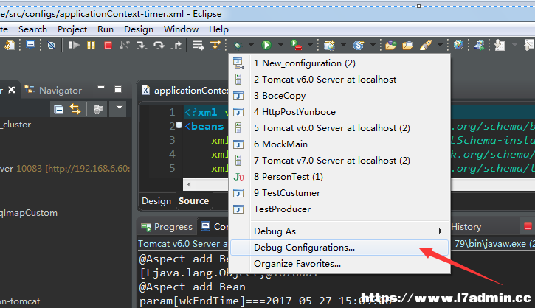Click Collapse All icon in explorer panel

coord(59,109)
